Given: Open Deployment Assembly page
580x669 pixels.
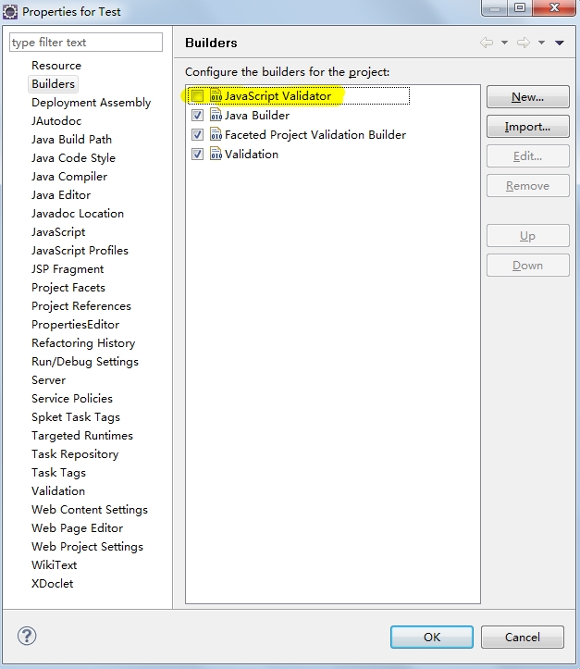Looking at the screenshot, I should pyautogui.click(x=92, y=103).
